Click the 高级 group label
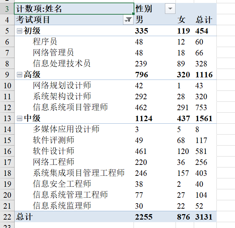The image size is (235, 228). click(x=32, y=74)
